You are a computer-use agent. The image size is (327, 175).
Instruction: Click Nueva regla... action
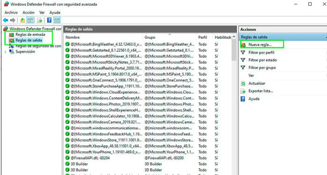pyautogui.click(x=260, y=45)
